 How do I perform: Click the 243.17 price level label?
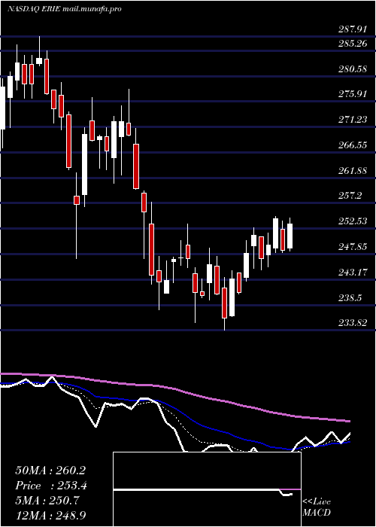[353, 272]
